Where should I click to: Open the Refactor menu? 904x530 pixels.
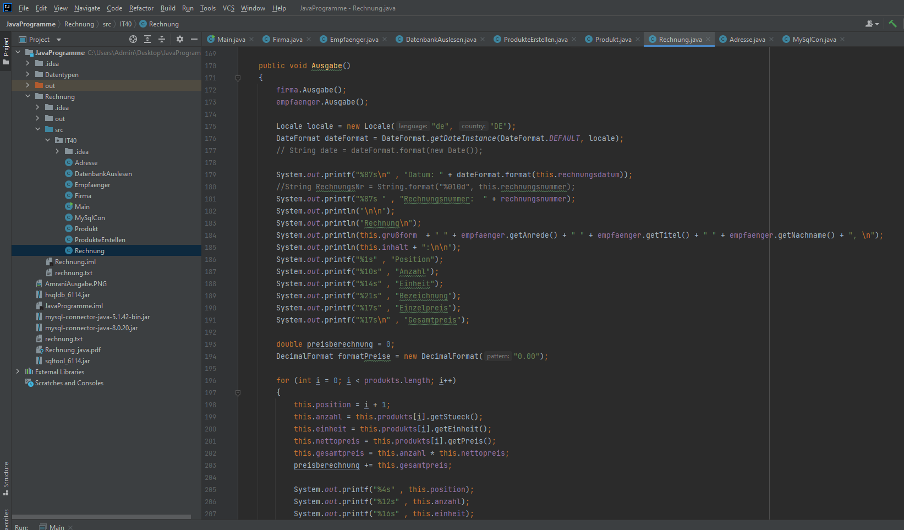click(x=141, y=8)
